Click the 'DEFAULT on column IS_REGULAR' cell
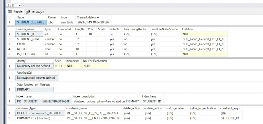263x124 pixels. (x=40, y=113)
